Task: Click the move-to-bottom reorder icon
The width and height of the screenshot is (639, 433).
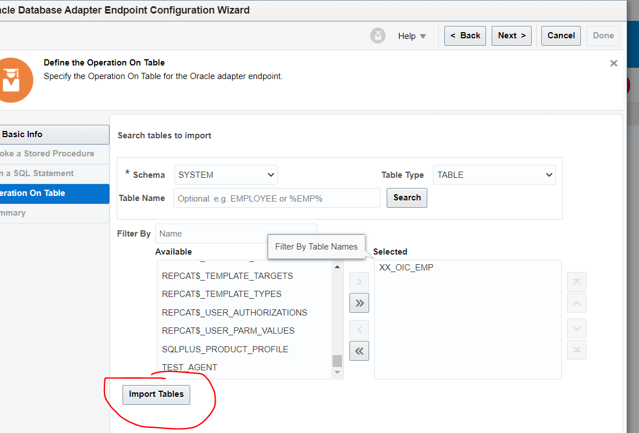Action: [576, 349]
